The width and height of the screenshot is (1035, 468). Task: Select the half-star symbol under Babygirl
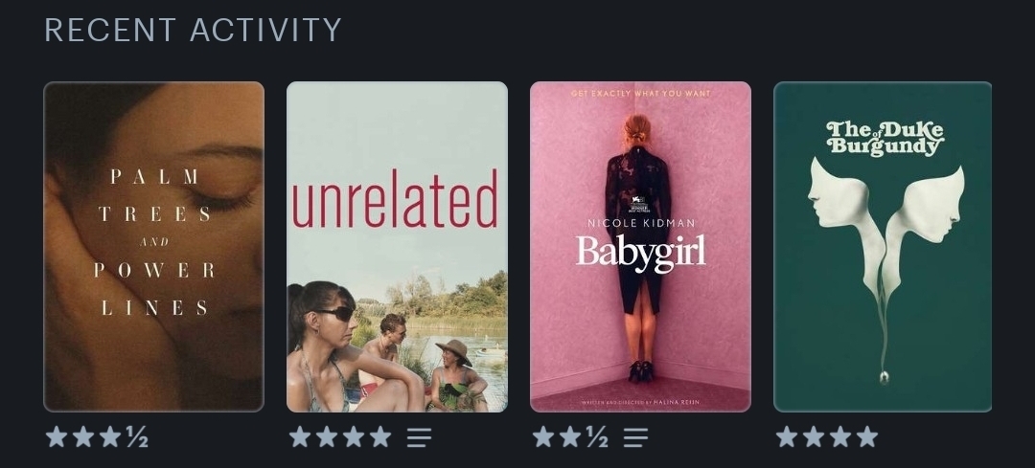pos(597,436)
